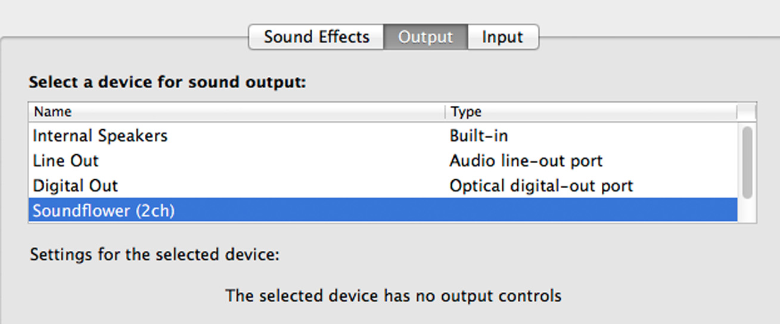Click the Soundflower (2ch) device entry
Viewport: 780px width, 324px height.
coord(104,211)
